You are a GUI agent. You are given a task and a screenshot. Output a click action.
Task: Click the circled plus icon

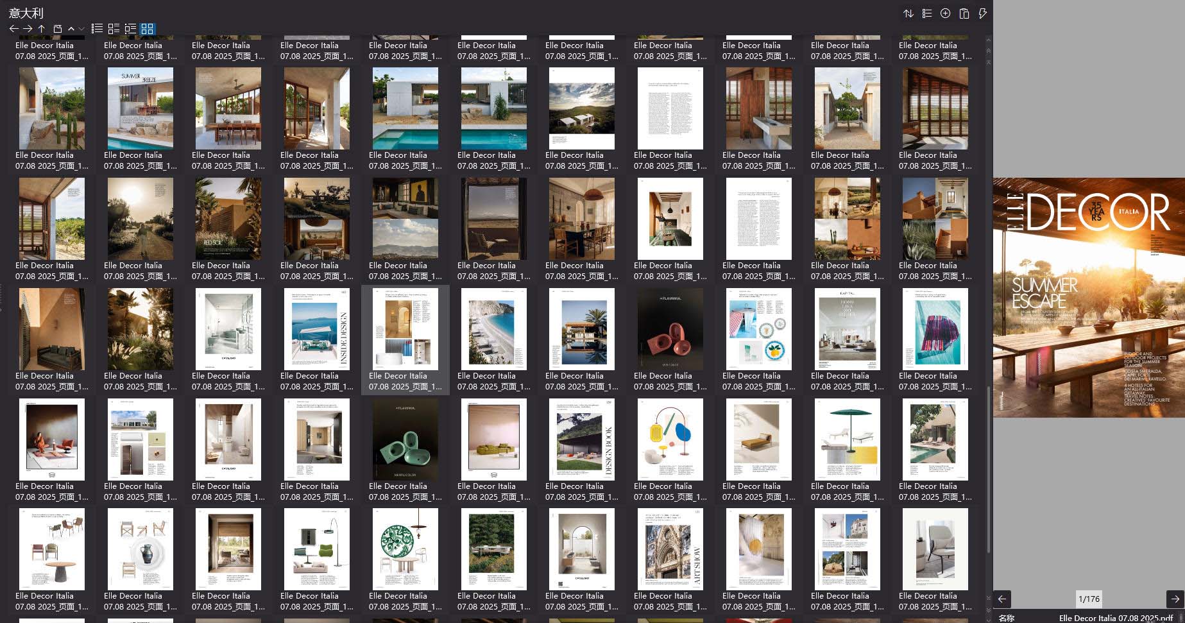tap(945, 13)
